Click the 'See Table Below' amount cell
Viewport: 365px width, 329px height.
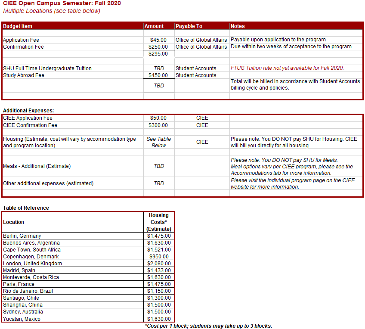(x=159, y=142)
